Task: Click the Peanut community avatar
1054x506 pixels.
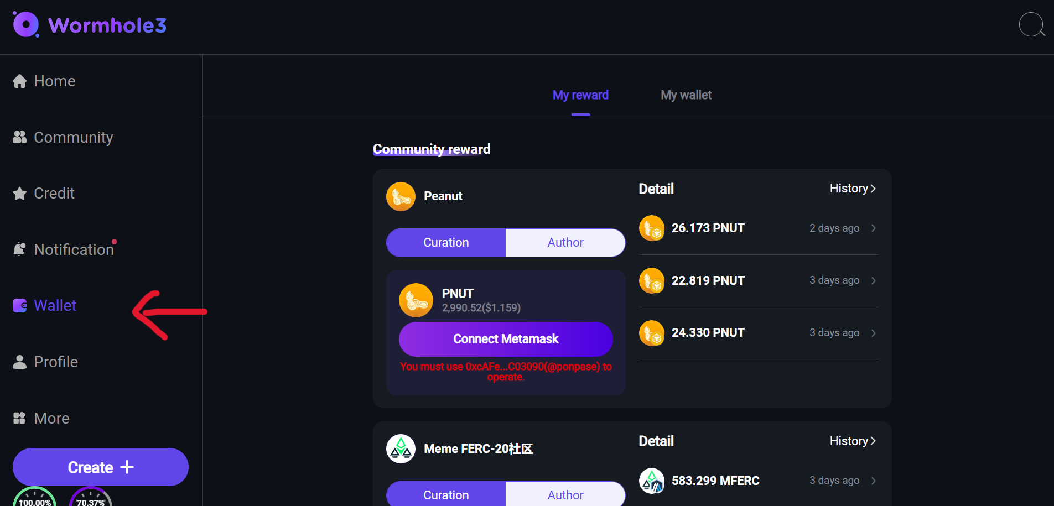Action: pyautogui.click(x=400, y=196)
